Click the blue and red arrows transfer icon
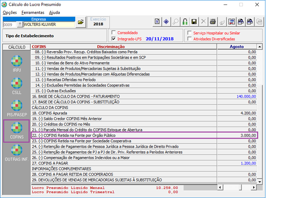Screen dimensions: 301x198 tap(232, 22)
